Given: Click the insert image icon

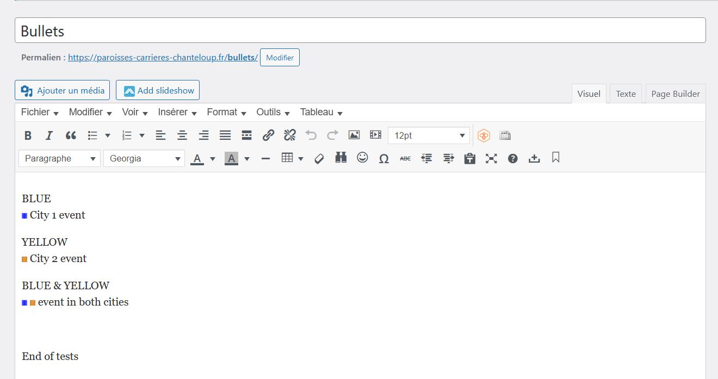Looking at the screenshot, I should (x=354, y=135).
